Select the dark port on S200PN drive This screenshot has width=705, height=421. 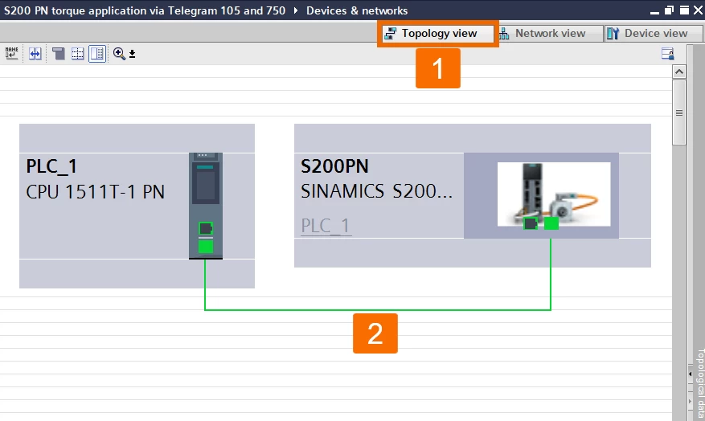(x=531, y=223)
